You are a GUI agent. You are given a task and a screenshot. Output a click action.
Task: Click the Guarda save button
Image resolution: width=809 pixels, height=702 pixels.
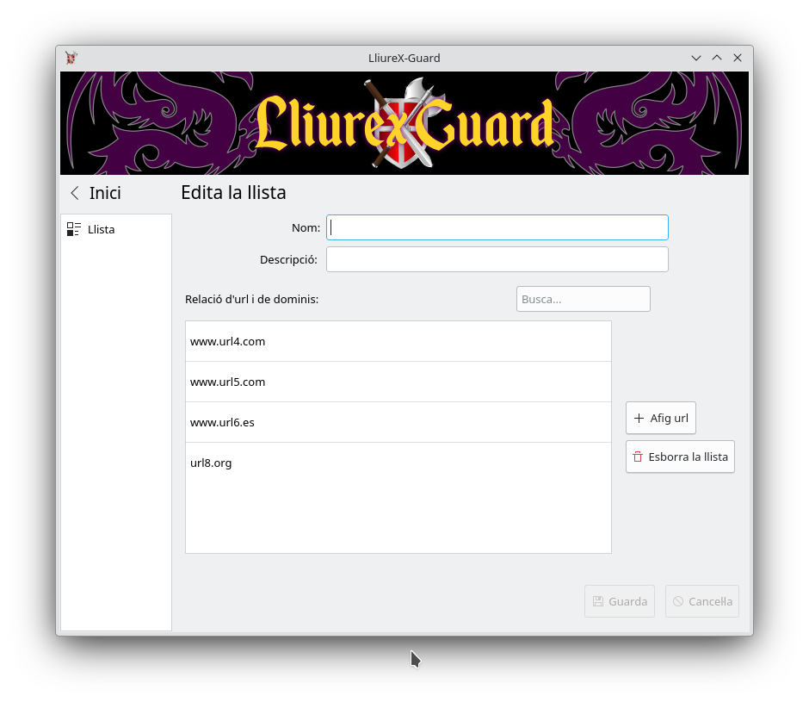click(620, 601)
